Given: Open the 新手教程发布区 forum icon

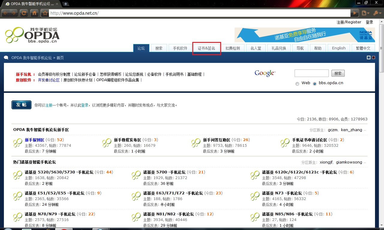Looking at the screenshot, I should pyautogui.click(x=107, y=143).
